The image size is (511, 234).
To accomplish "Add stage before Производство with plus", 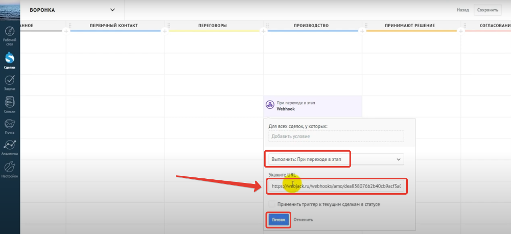I will point(263,31).
